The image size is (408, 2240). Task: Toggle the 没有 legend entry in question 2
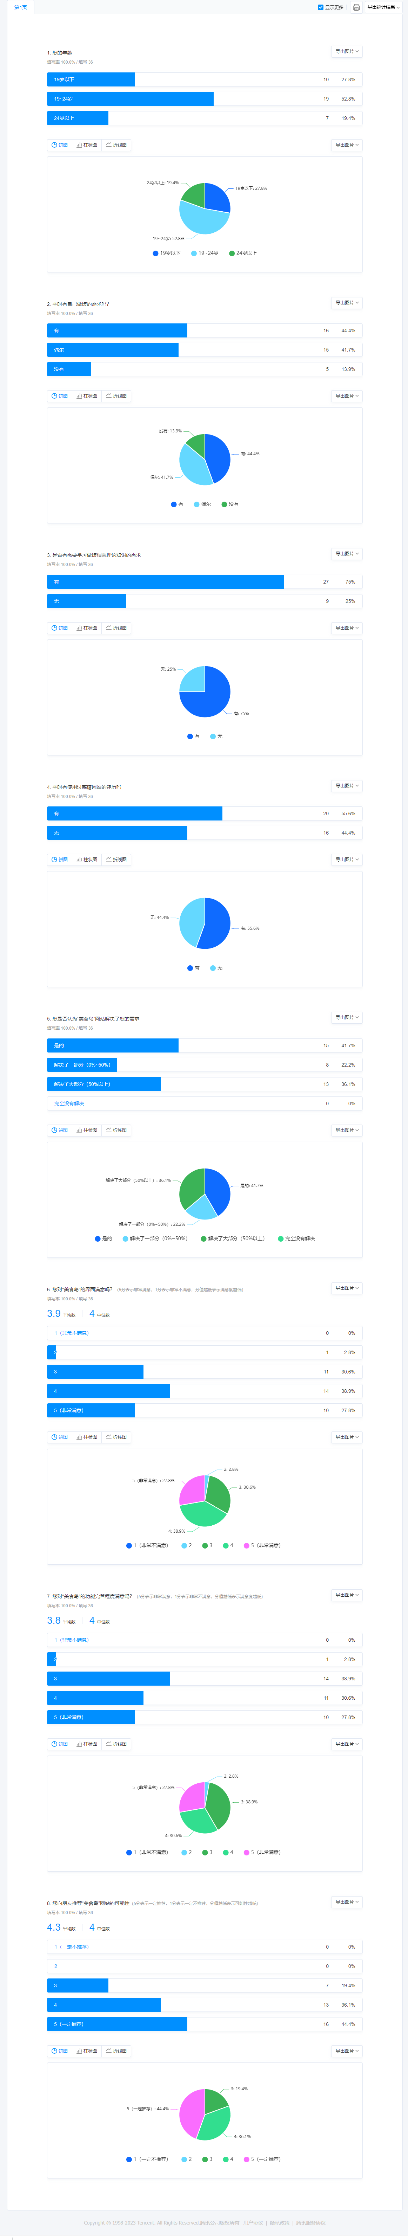[x=230, y=504]
